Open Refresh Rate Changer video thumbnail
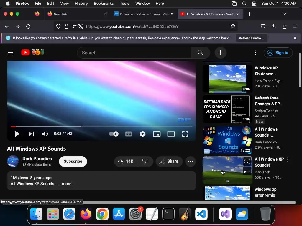302x226 pixels. click(x=228, y=109)
